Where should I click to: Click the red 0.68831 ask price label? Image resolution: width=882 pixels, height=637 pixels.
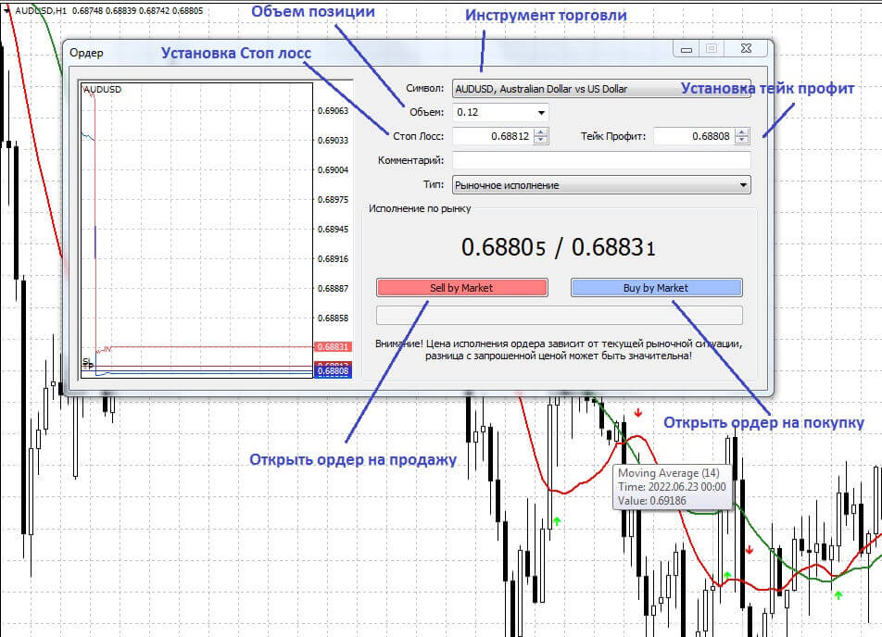332,346
